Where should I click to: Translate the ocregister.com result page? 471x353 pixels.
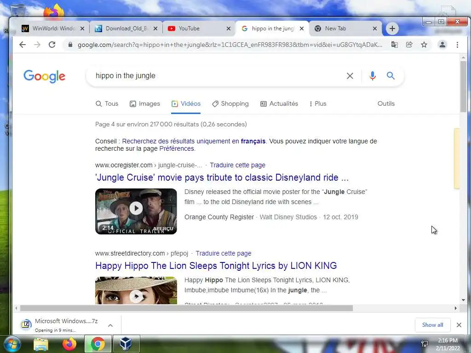pos(238,165)
